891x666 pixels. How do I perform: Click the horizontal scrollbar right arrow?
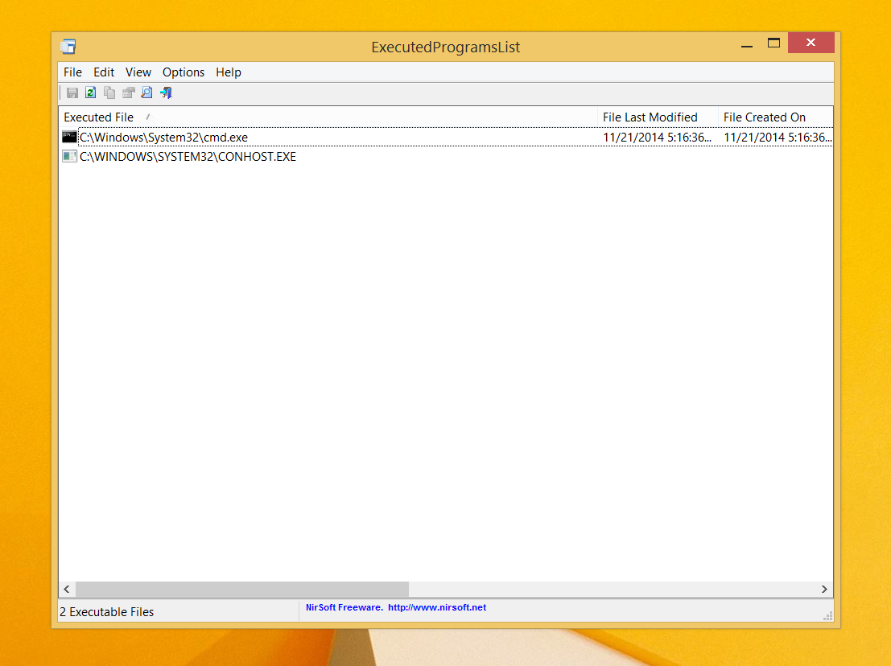[x=824, y=590]
